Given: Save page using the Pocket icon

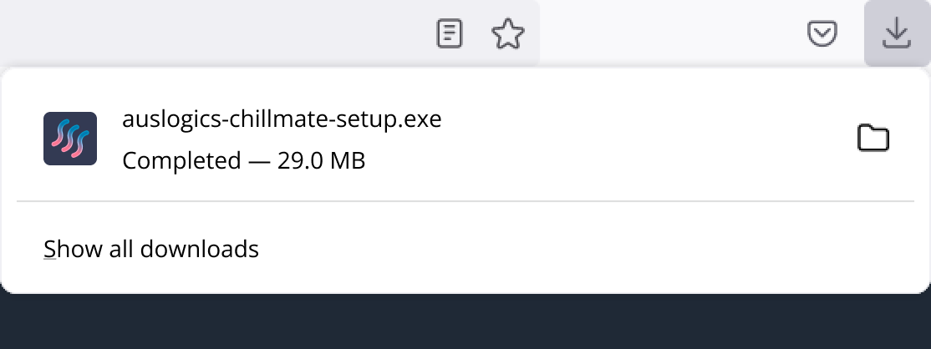Looking at the screenshot, I should (822, 34).
